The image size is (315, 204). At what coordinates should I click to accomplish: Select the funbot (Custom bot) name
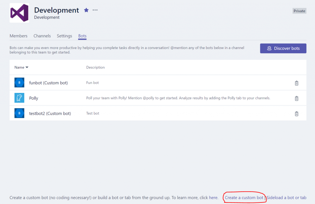(48, 83)
